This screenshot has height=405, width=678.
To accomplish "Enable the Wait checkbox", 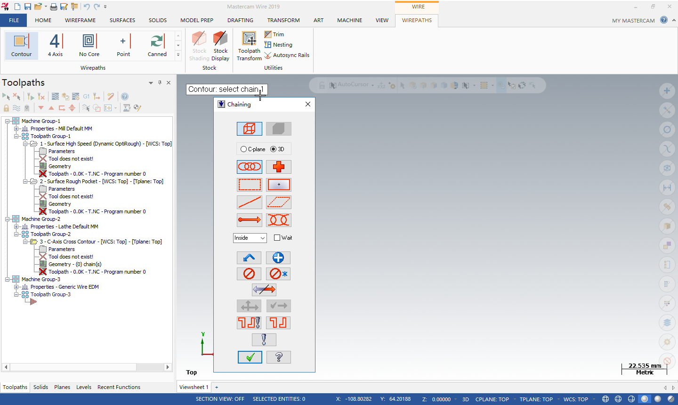I will pyautogui.click(x=277, y=238).
